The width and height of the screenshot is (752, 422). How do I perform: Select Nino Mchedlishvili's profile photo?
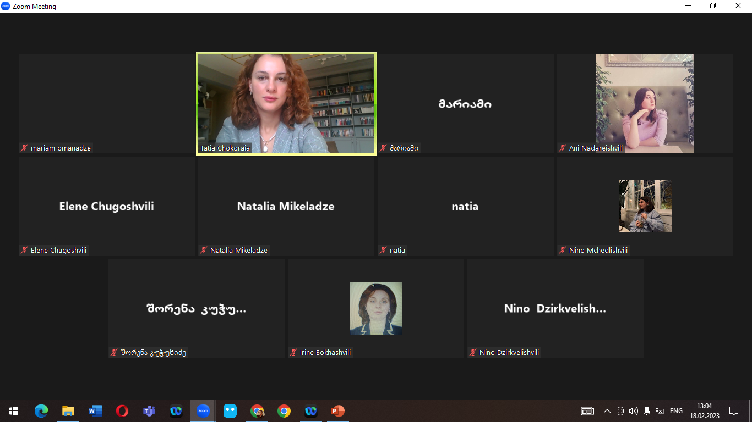tap(645, 206)
